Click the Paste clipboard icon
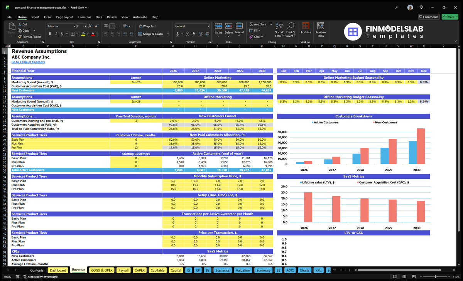This screenshot has width=463, height=281. 11,27
